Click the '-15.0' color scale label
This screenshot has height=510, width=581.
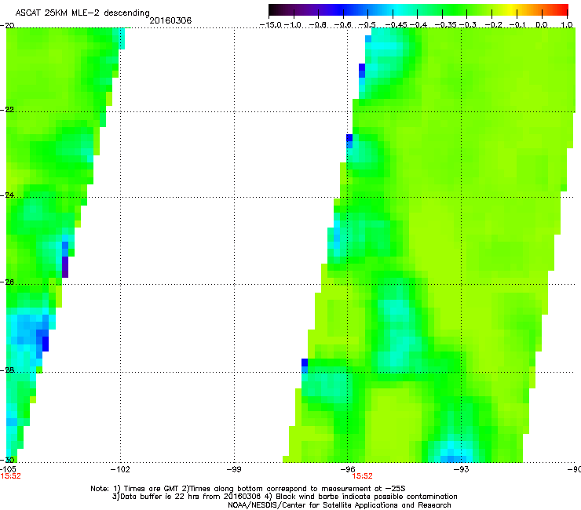[x=271, y=25]
